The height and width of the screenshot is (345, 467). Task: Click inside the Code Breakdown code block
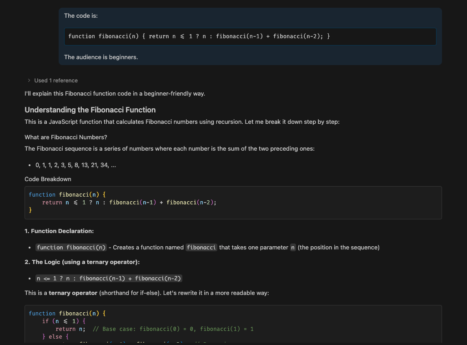click(273, 203)
